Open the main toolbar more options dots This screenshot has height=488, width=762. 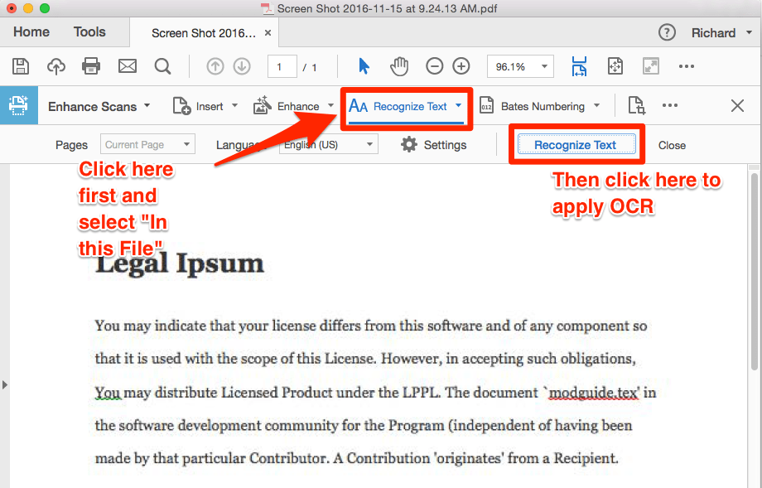[686, 66]
